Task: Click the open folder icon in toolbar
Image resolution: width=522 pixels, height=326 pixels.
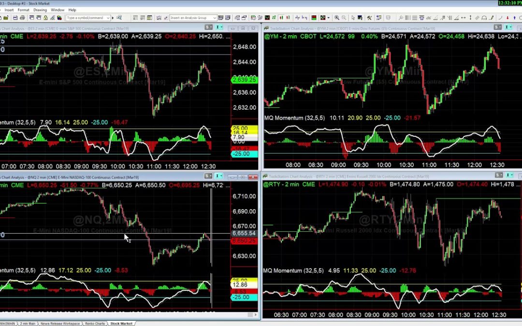Action: tap(6, 18)
